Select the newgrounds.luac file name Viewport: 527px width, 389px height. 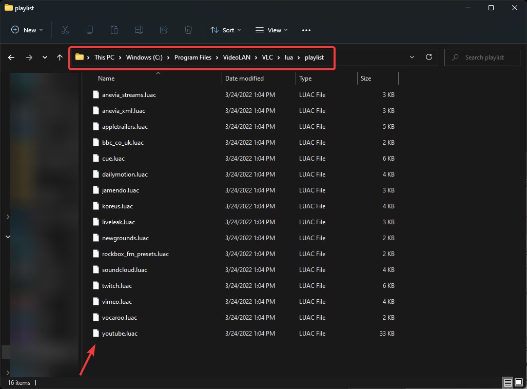pos(125,238)
